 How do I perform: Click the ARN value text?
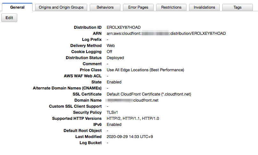(x=166, y=34)
